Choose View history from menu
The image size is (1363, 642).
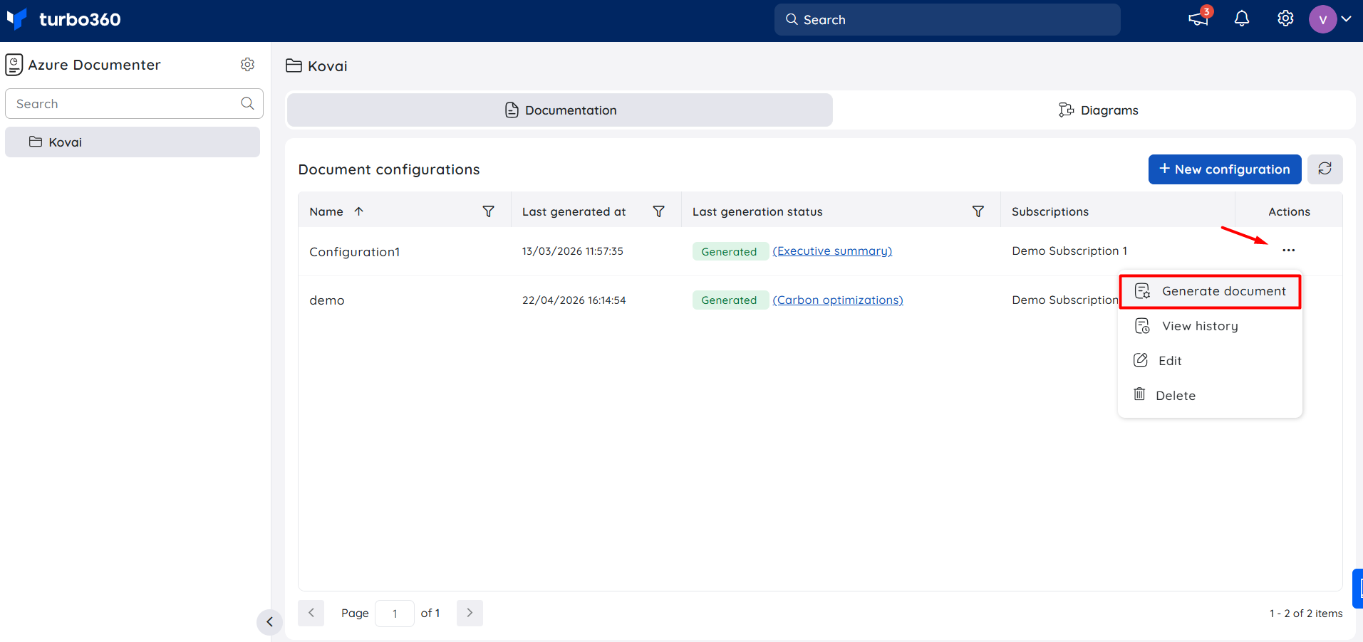(1210, 326)
